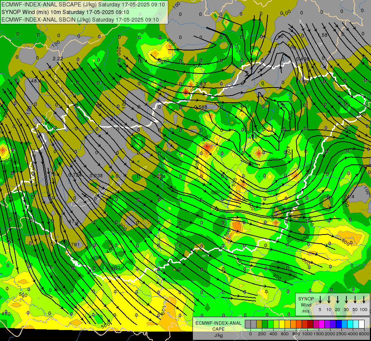Viewport: 371px width, 341px height.
Task: Click the wind arrow above the 20 m/s label
Action: click(338, 300)
